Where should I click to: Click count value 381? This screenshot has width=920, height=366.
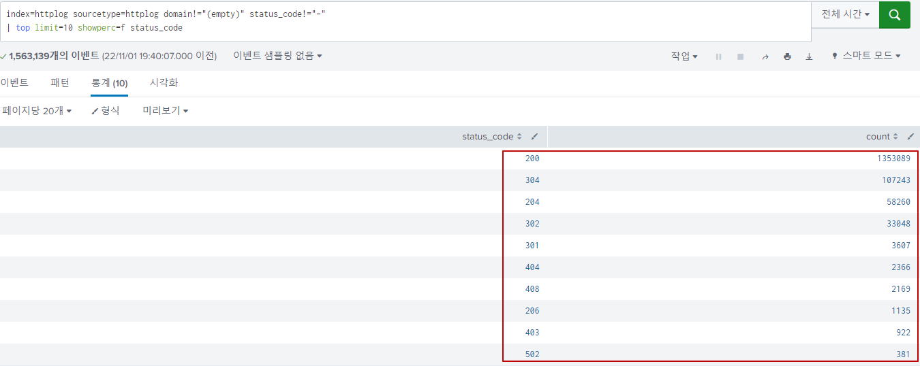tap(903, 354)
